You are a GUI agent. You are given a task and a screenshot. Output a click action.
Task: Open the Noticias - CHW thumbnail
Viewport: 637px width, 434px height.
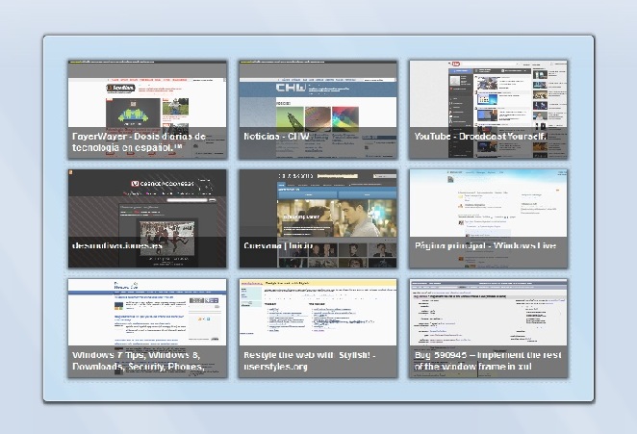(x=318, y=110)
